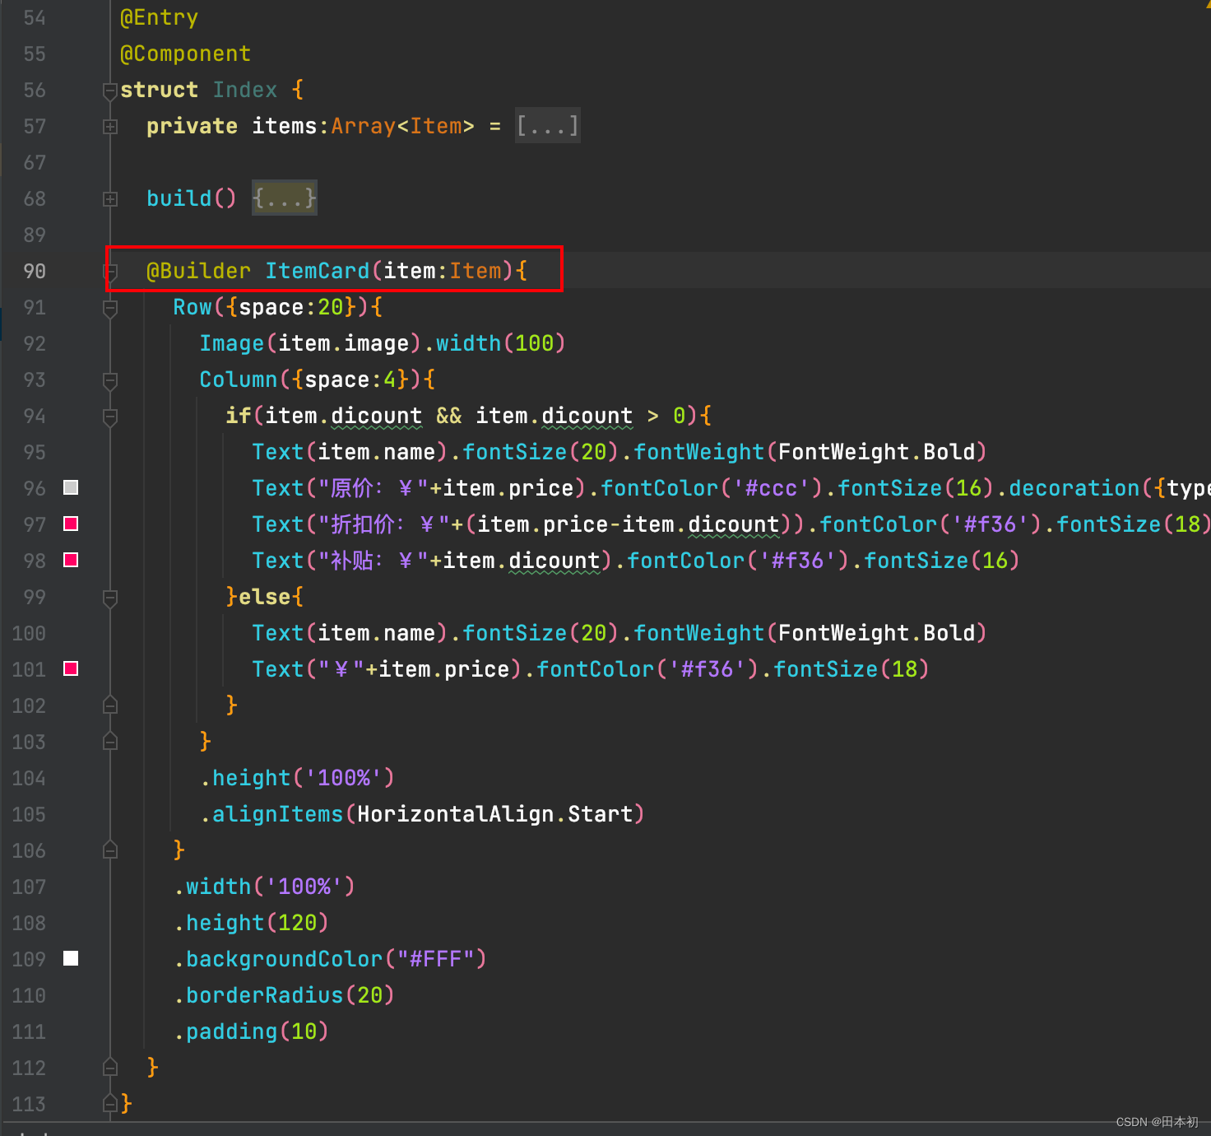The image size is (1211, 1136).
Task: Click the "¥"+item.price text on line 101
Action: [x=414, y=670]
